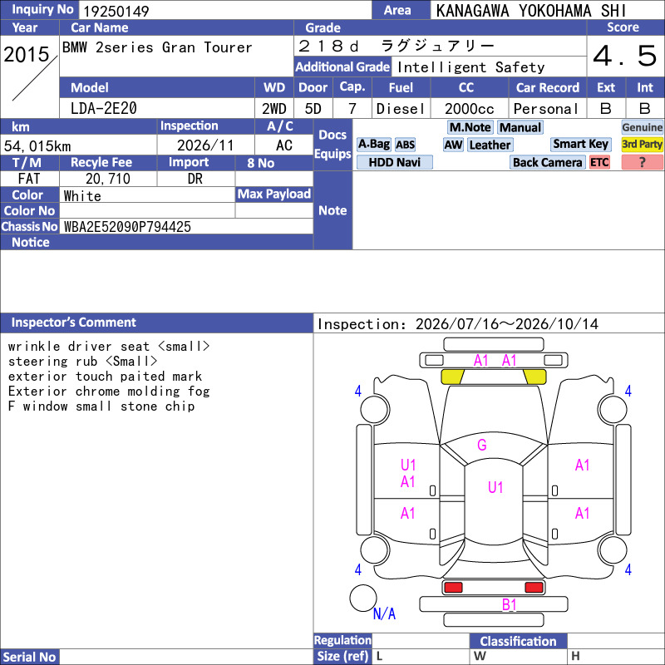Click the Size (ref) label
The image size is (665, 665).
342,656
